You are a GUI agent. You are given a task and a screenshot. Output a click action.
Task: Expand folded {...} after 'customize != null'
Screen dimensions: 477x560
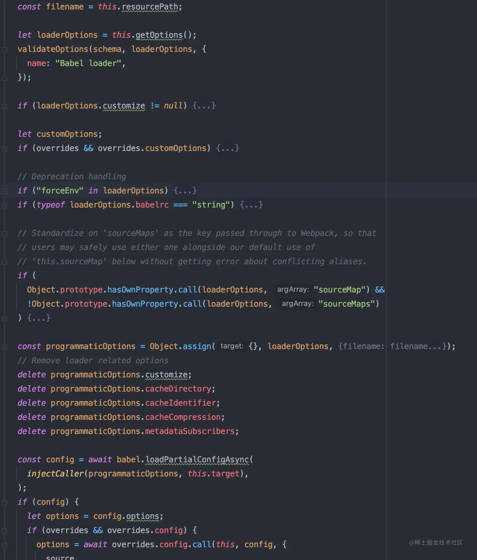[204, 106]
